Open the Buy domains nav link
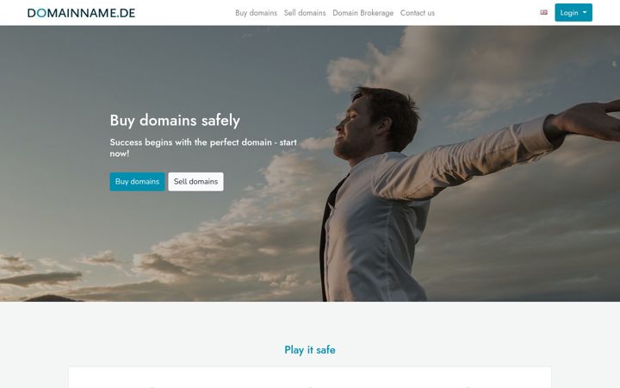 pyautogui.click(x=257, y=13)
